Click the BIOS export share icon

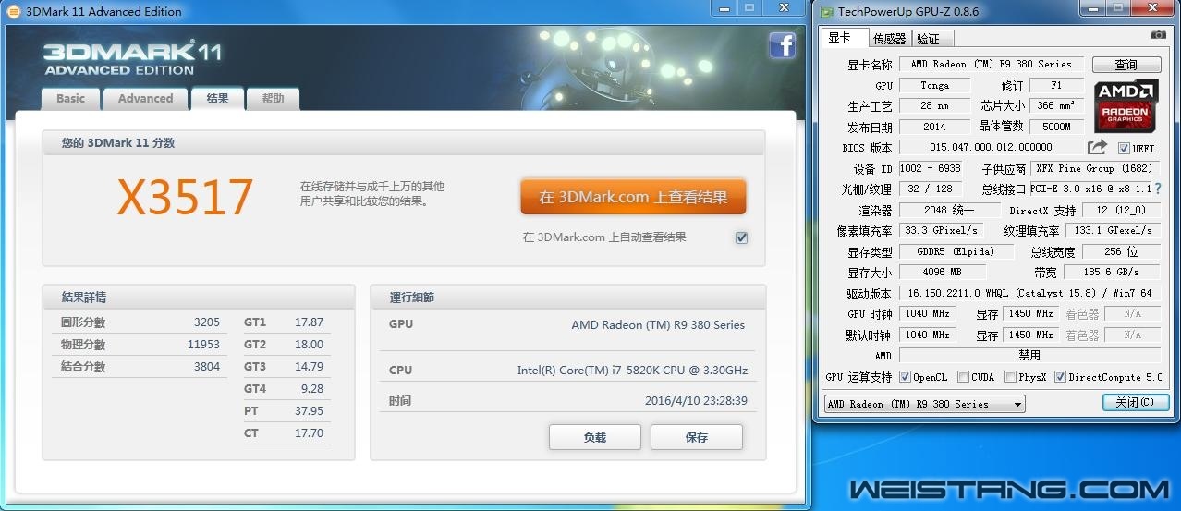coord(1097,147)
